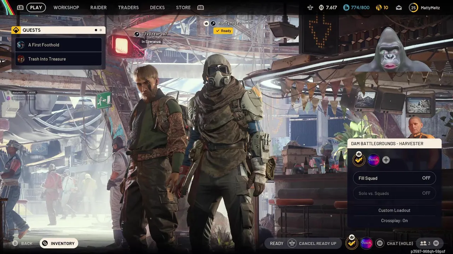
Task: Open CHAT (HOLD)
Action: click(400, 243)
